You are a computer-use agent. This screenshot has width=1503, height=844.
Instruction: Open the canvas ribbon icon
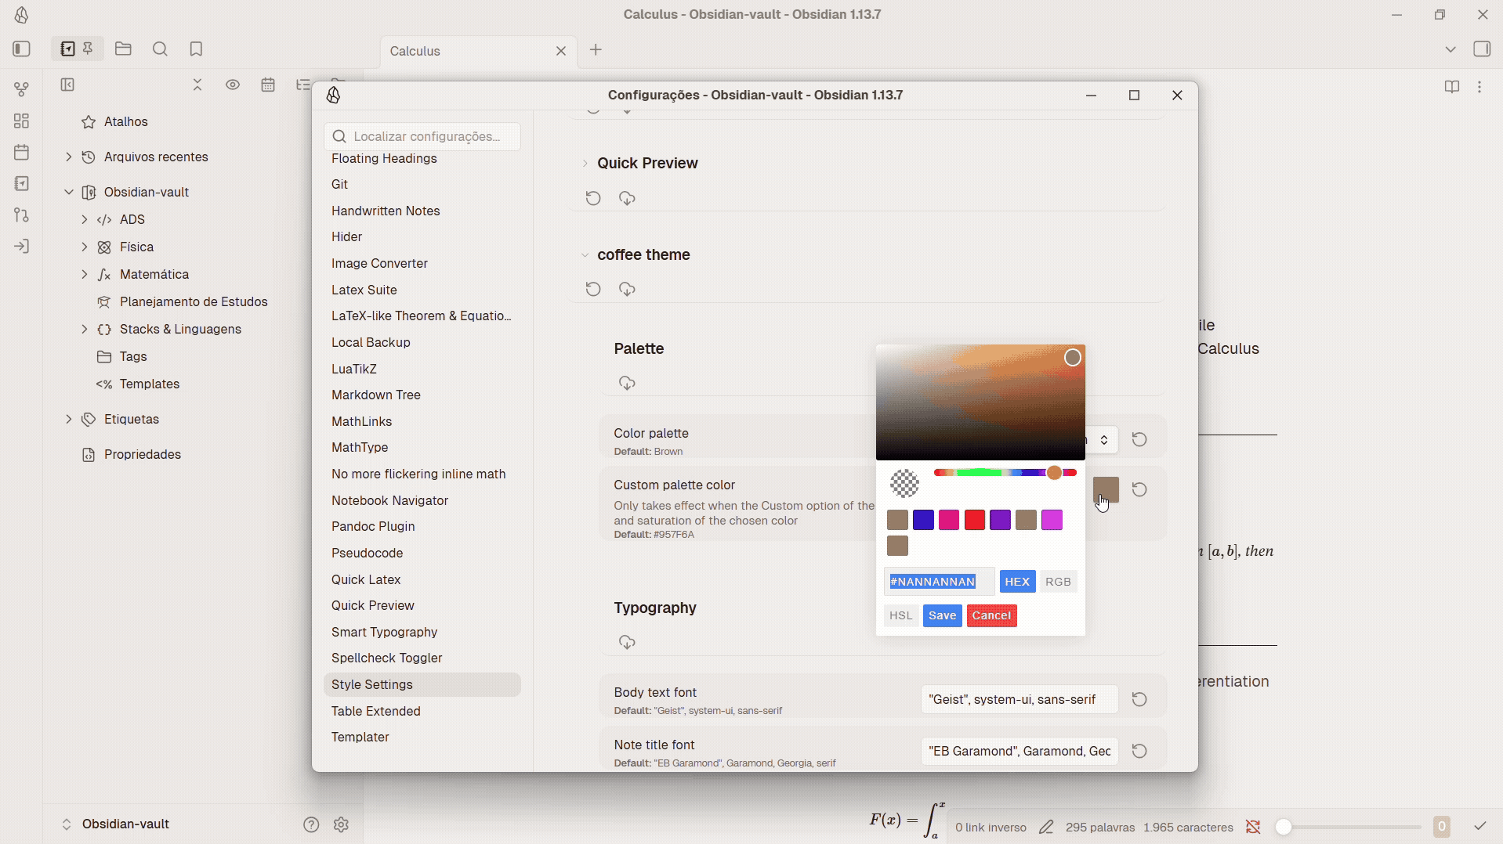tap(21, 121)
